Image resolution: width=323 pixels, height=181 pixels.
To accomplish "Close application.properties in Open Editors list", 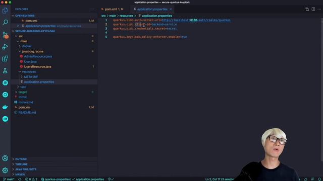I will (x=18, y=26).
